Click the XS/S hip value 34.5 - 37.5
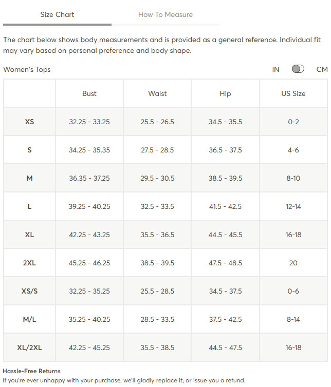 tap(225, 291)
